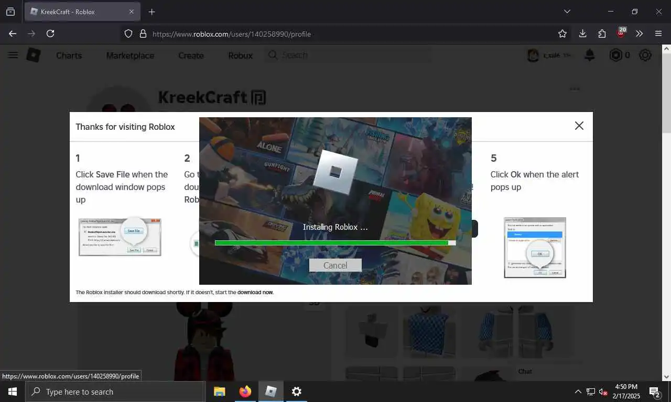Open Roblox notifications bell
Viewport: 671px width, 402px height.
(x=590, y=55)
